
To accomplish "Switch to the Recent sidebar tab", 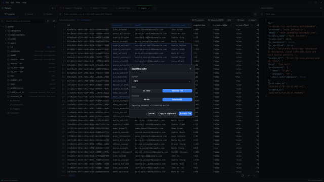I will pyautogui.click(x=48, y=14).
